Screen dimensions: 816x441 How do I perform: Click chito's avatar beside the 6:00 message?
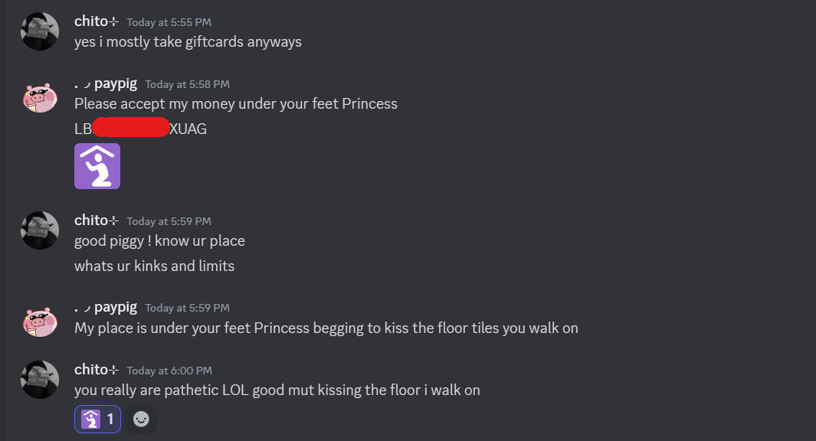point(39,379)
